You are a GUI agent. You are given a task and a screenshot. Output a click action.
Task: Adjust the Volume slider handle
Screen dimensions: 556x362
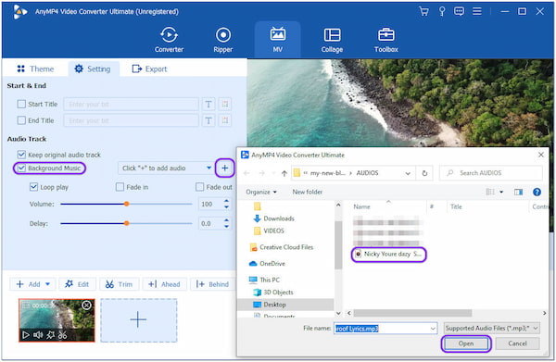[126, 204]
